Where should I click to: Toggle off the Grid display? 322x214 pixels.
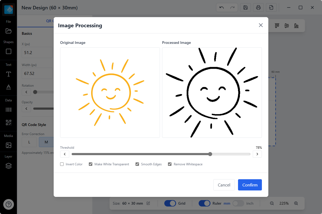point(170,203)
